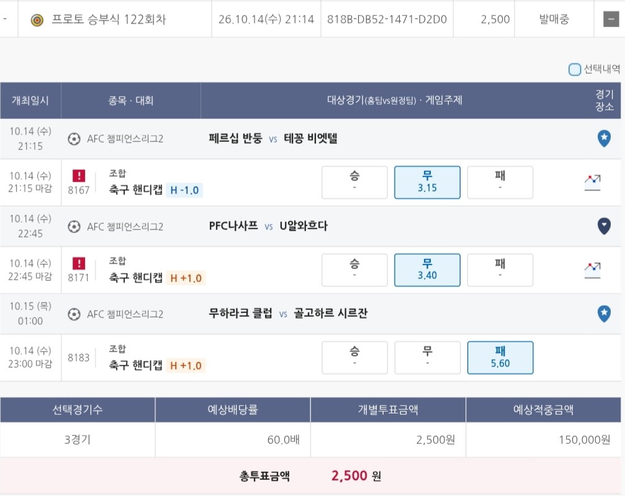Click red alert icon for game 8167
This screenshot has width=625, height=496.
point(79,175)
